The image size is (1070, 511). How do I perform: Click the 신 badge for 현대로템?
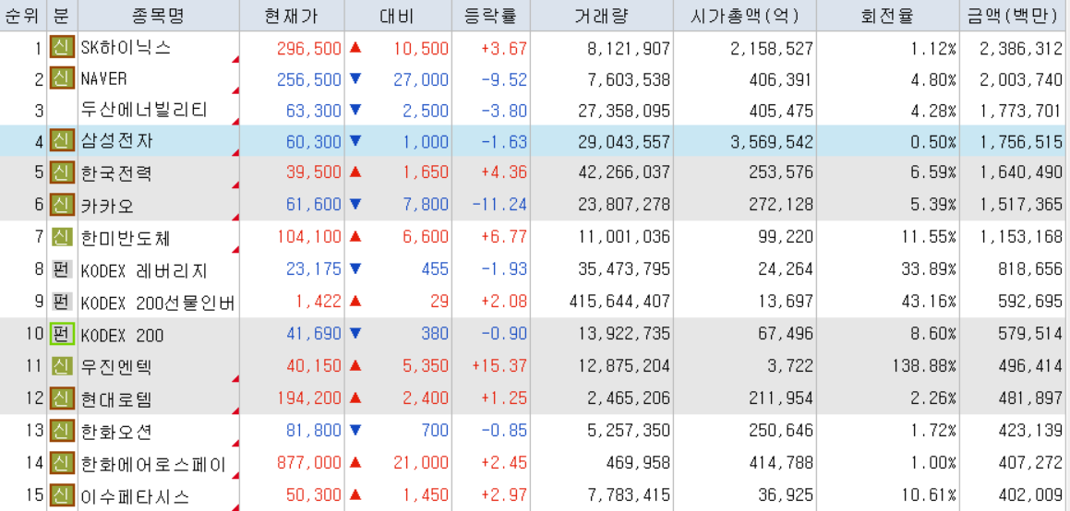click(x=62, y=398)
